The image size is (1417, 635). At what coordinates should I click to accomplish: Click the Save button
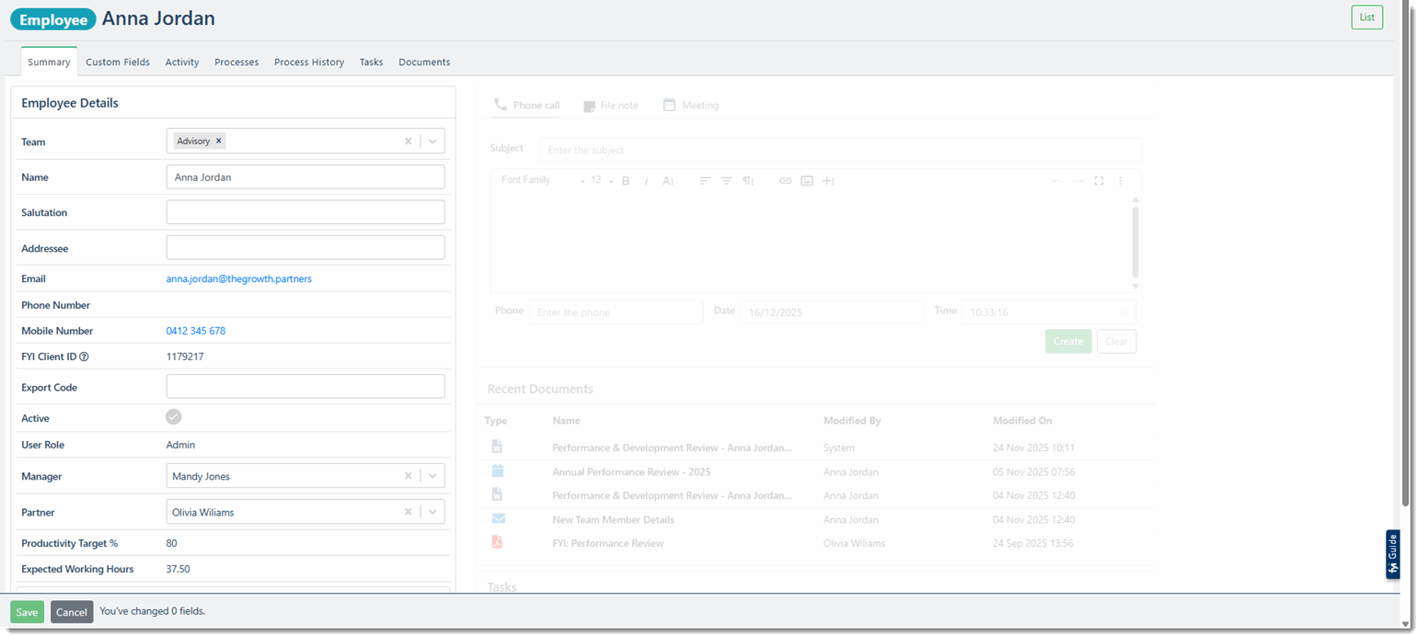pyautogui.click(x=27, y=611)
